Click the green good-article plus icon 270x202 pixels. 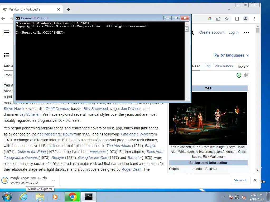coord(239,75)
